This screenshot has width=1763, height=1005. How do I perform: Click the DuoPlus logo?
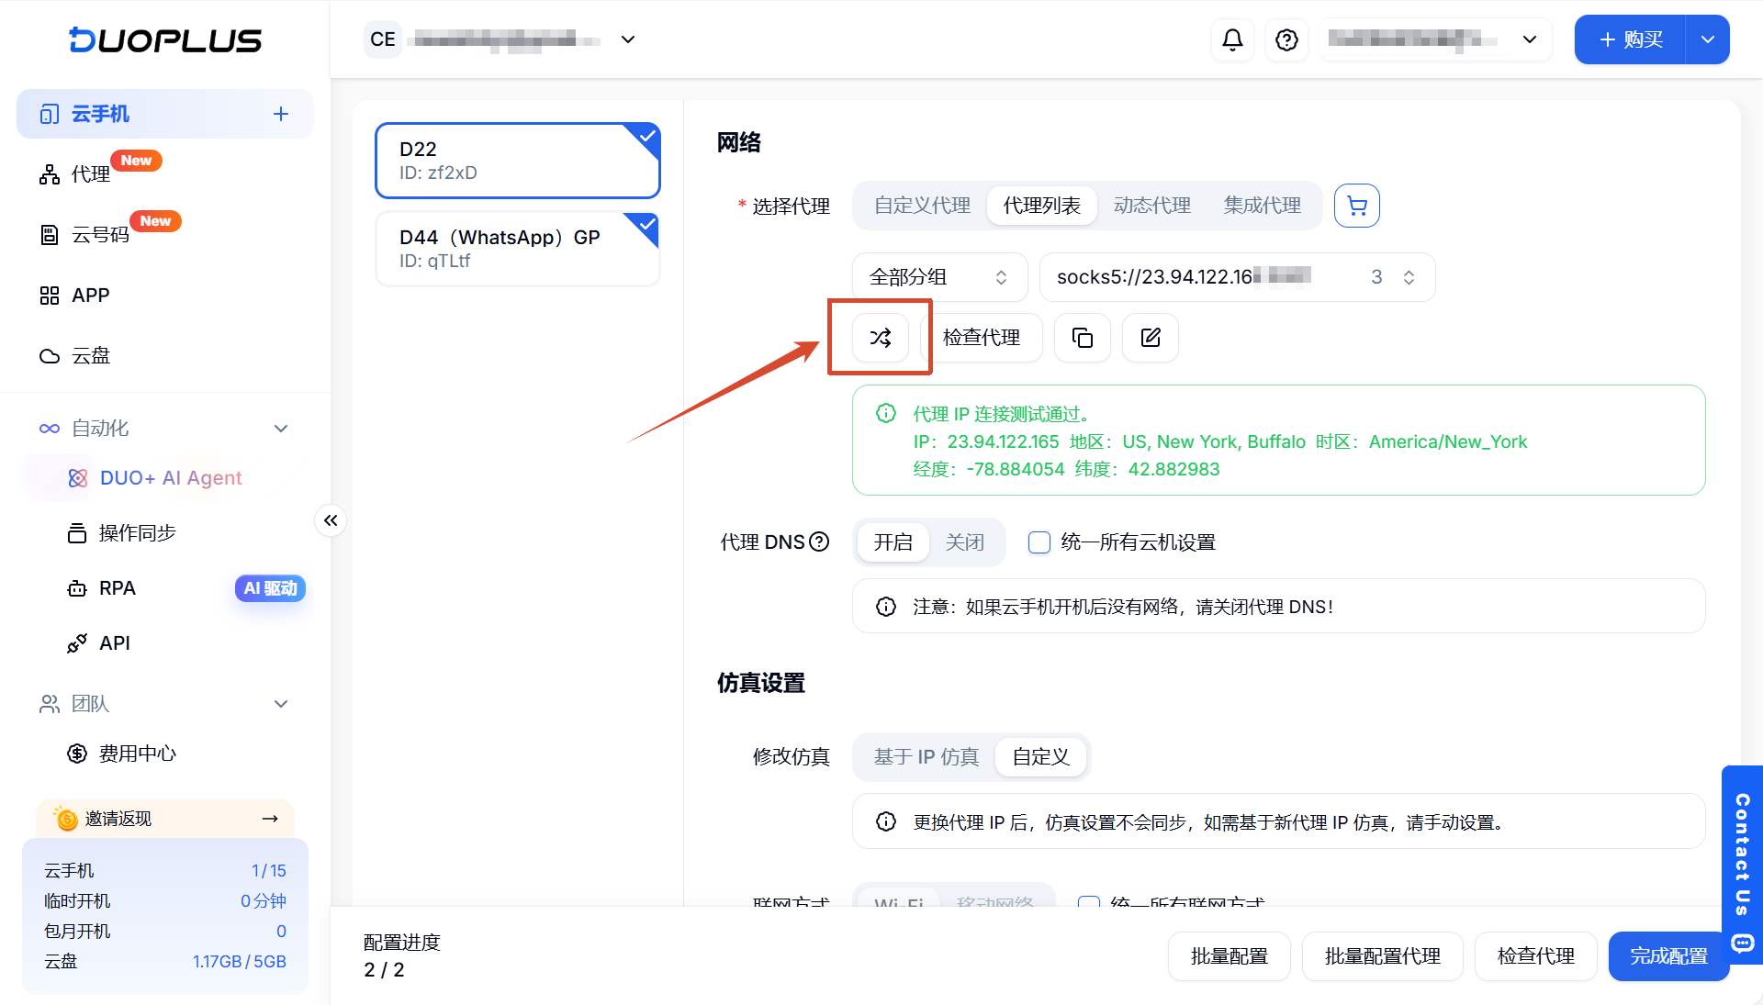click(x=165, y=39)
